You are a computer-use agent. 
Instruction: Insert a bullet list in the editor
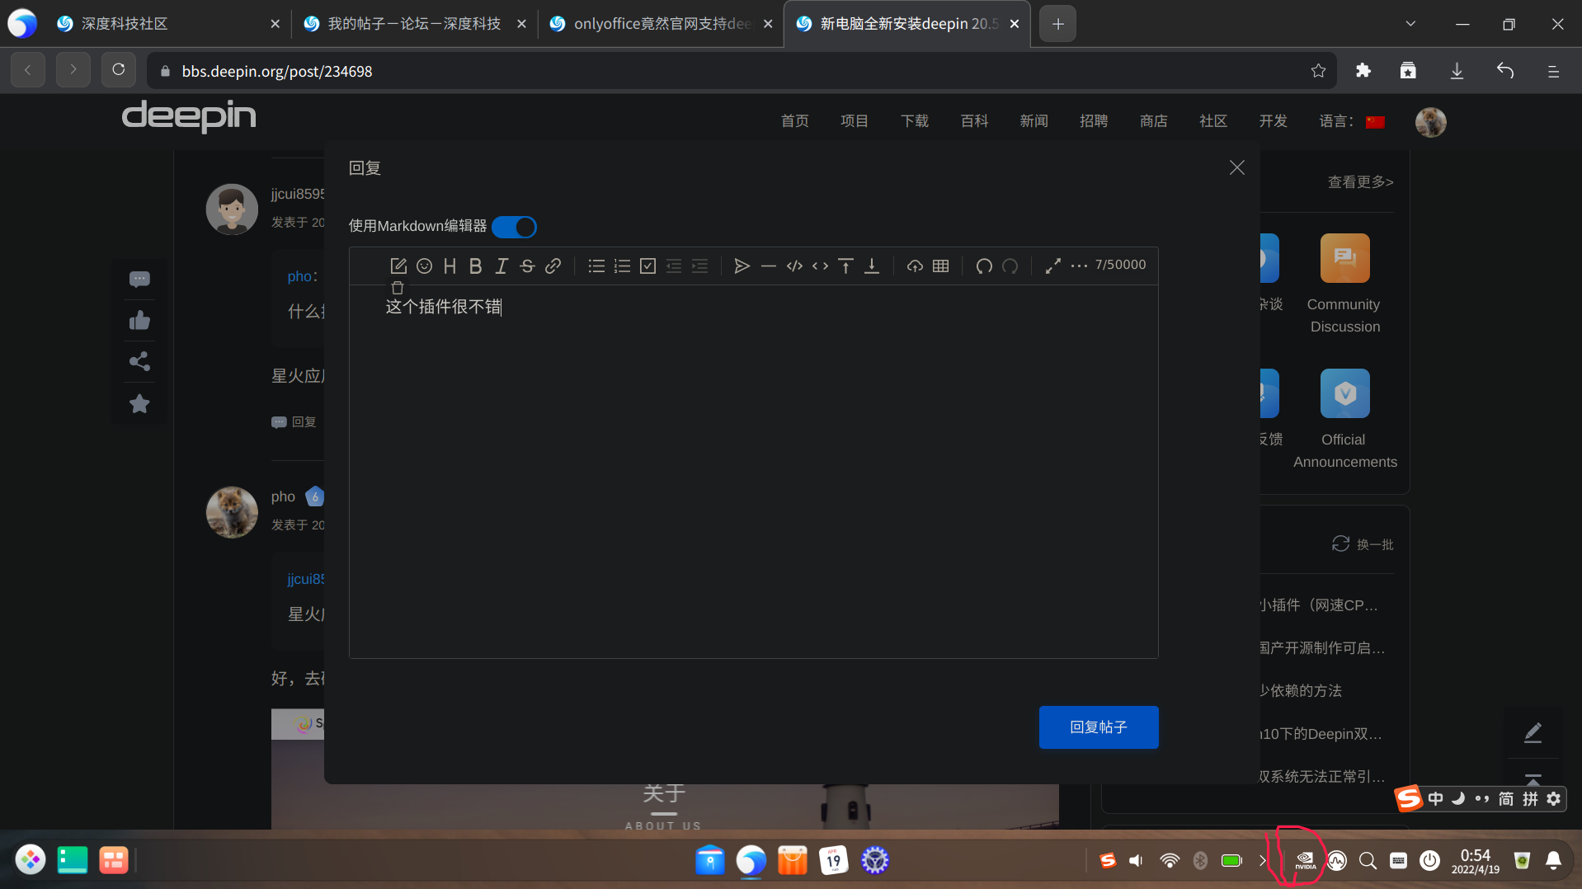[x=596, y=266]
